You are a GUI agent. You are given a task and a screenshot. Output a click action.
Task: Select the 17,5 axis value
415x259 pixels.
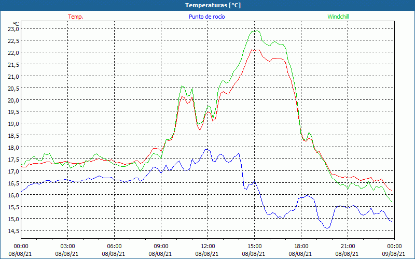click(x=13, y=160)
